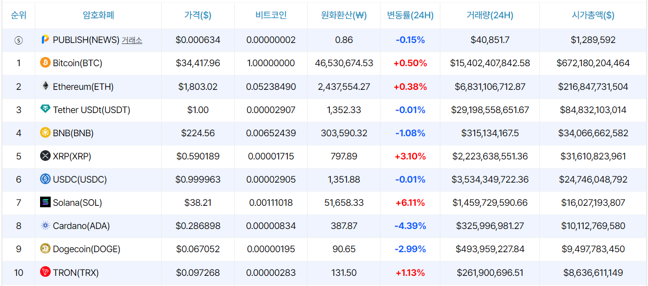Select Cardano change -4.39%
648x286 pixels.
[x=410, y=226]
